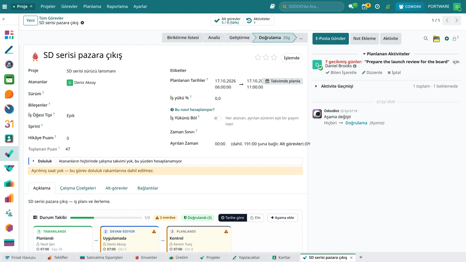The height and width of the screenshot is (262, 466).
Task: Set priority with the first star
Action: click(x=258, y=57)
